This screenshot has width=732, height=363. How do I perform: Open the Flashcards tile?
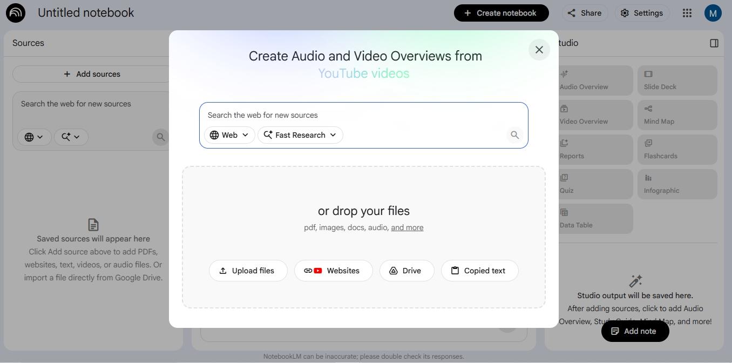click(x=677, y=150)
